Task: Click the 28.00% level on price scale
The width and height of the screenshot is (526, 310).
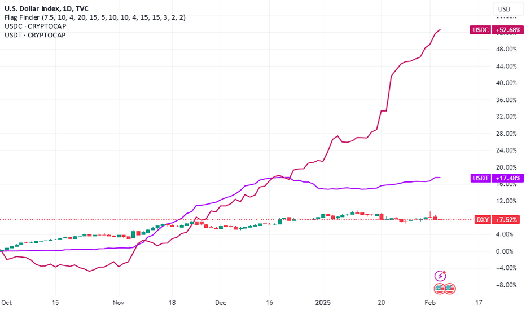Action: click(506, 134)
